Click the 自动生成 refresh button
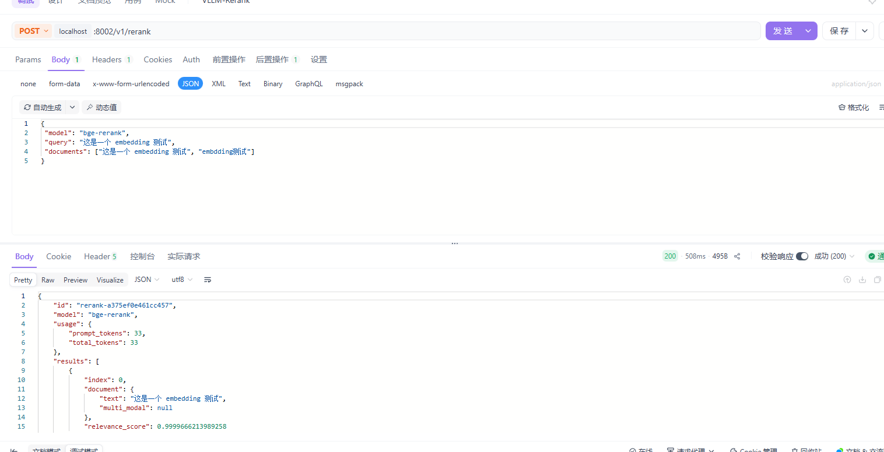Image resolution: width=884 pixels, height=452 pixels. pos(43,107)
